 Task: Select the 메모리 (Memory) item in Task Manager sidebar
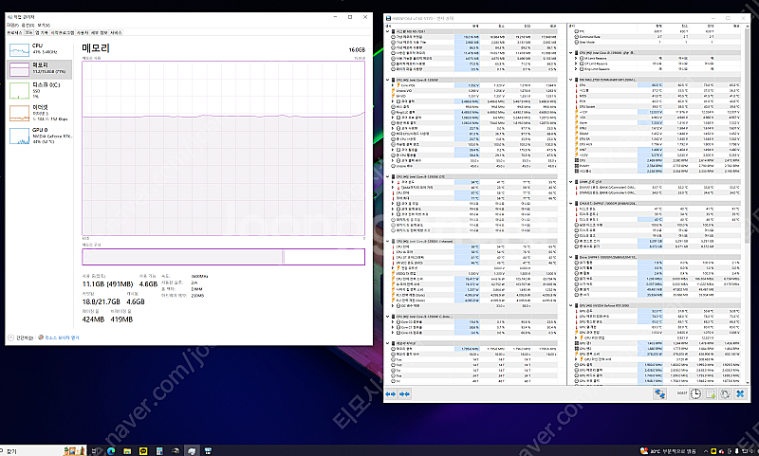tap(40, 68)
